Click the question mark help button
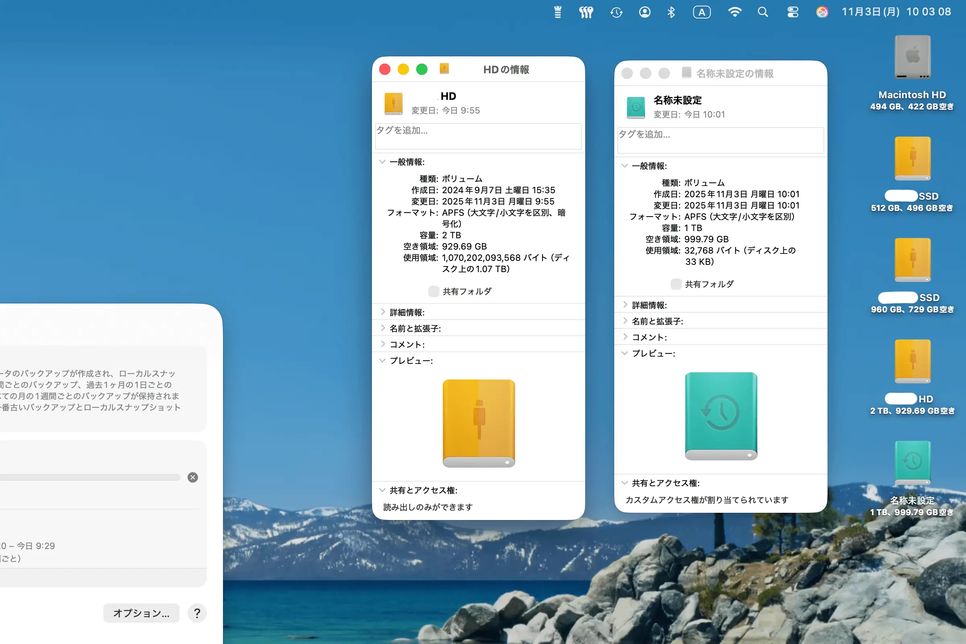Viewport: 966px width, 644px height. [197, 613]
